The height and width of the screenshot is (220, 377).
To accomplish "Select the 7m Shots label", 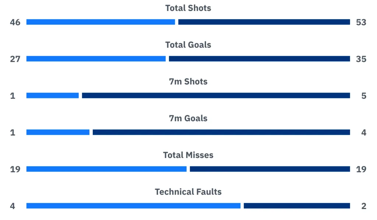I will coord(188,82).
